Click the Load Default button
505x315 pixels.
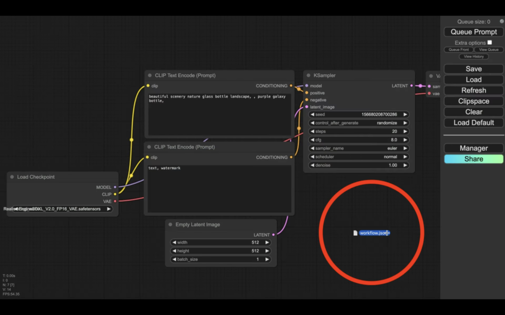click(x=473, y=123)
